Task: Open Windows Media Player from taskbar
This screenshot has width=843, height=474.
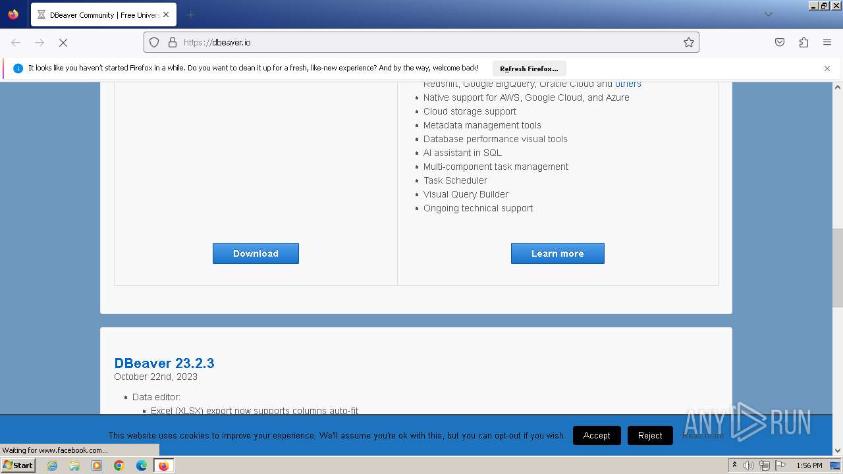Action: pos(97,465)
